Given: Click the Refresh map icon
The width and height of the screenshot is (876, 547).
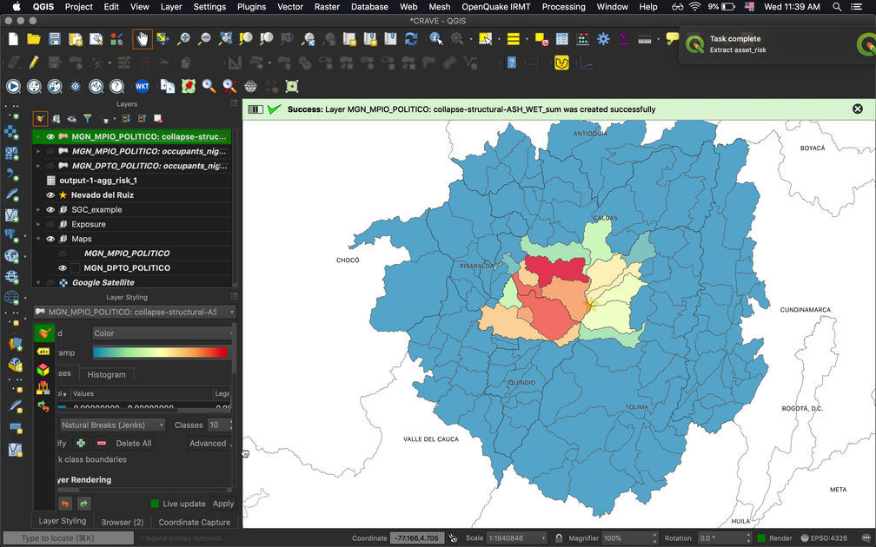Looking at the screenshot, I should [411, 39].
